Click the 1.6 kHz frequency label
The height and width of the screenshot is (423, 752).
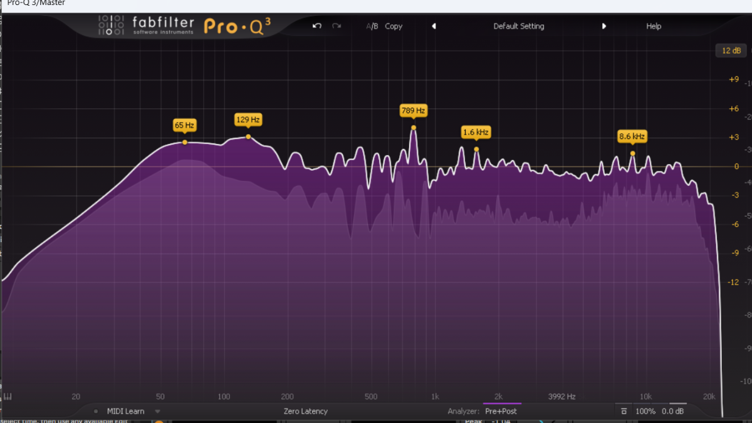pyautogui.click(x=476, y=132)
